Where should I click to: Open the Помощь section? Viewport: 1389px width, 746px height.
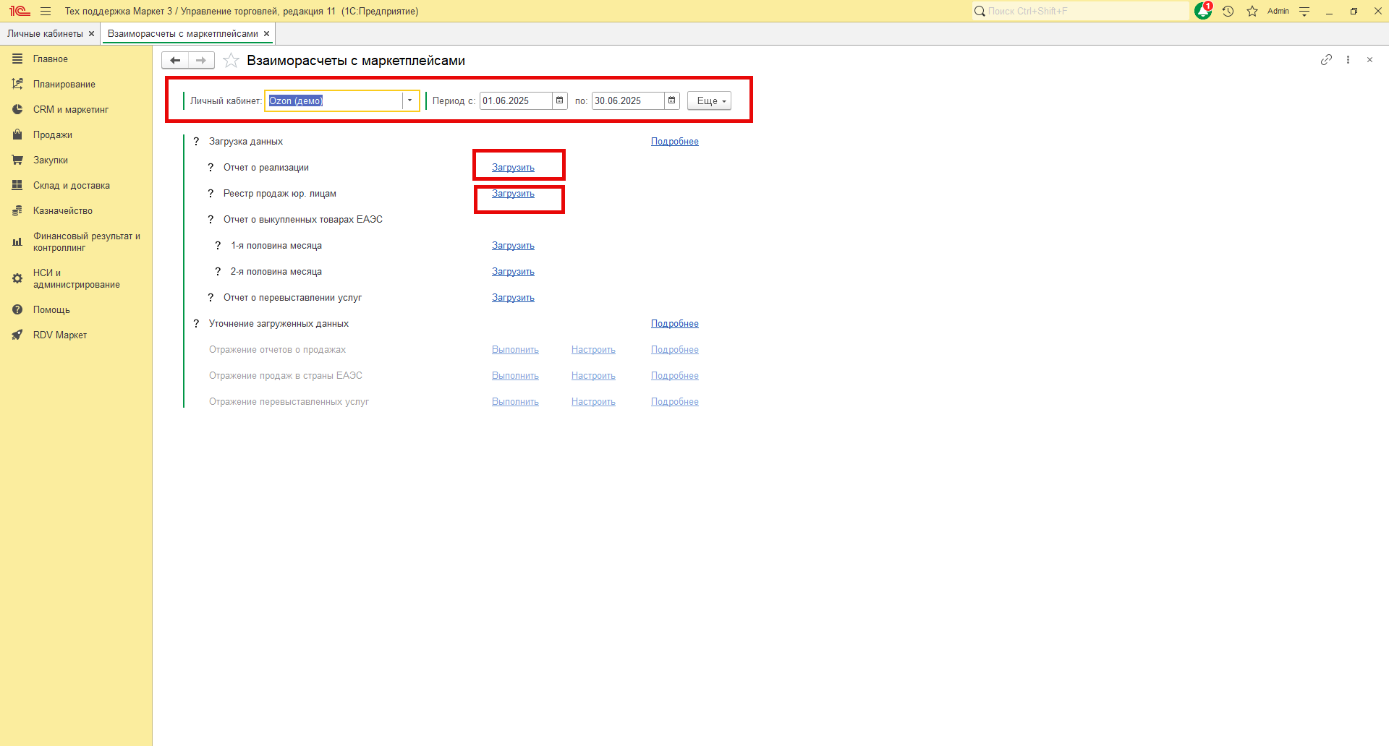tap(76, 310)
